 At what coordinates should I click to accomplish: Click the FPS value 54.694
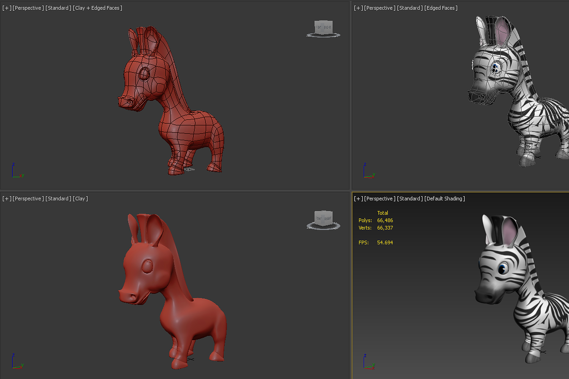pyautogui.click(x=385, y=243)
